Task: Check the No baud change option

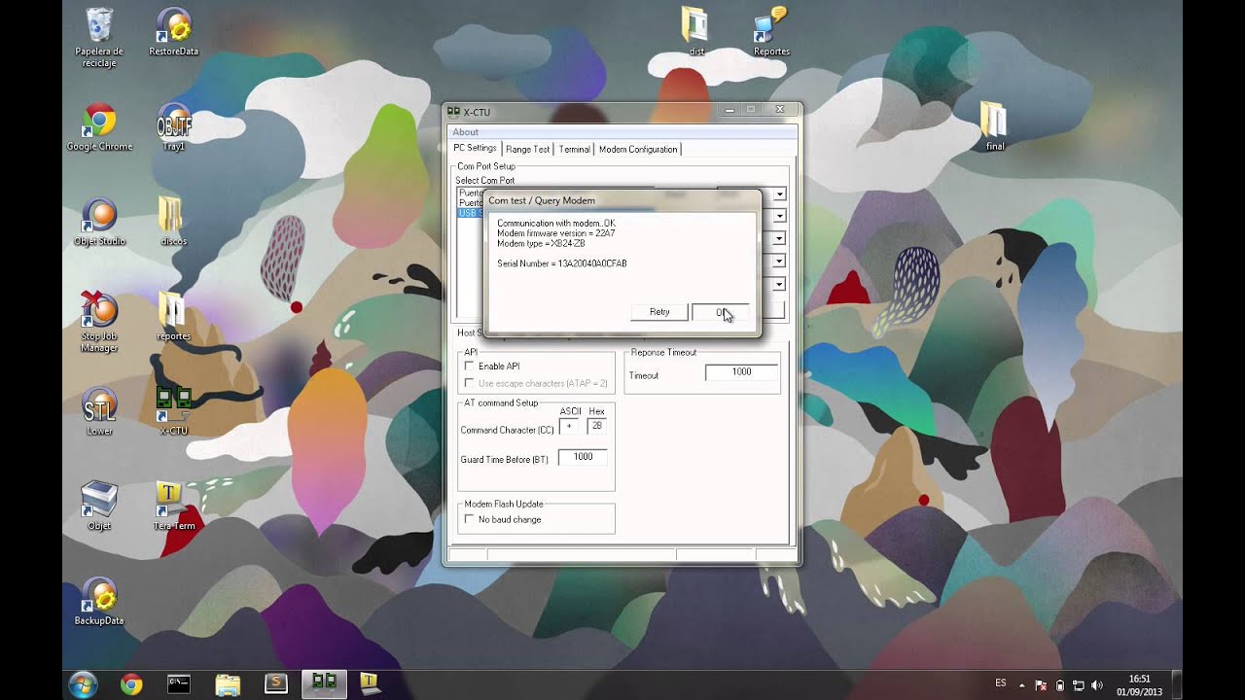Action: pos(469,519)
